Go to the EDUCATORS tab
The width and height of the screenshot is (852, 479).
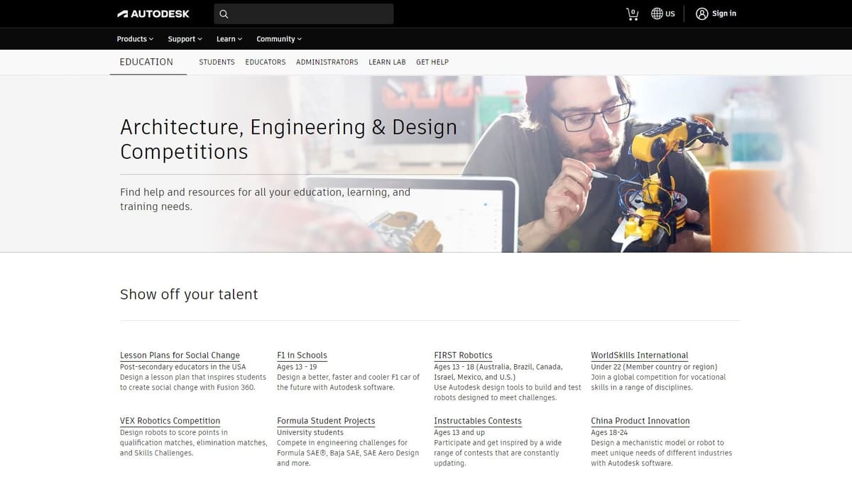point(266,62)
